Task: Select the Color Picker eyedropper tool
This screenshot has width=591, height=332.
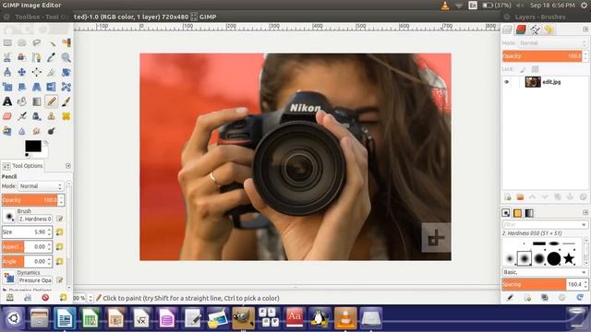Action: tap(52, 57)
